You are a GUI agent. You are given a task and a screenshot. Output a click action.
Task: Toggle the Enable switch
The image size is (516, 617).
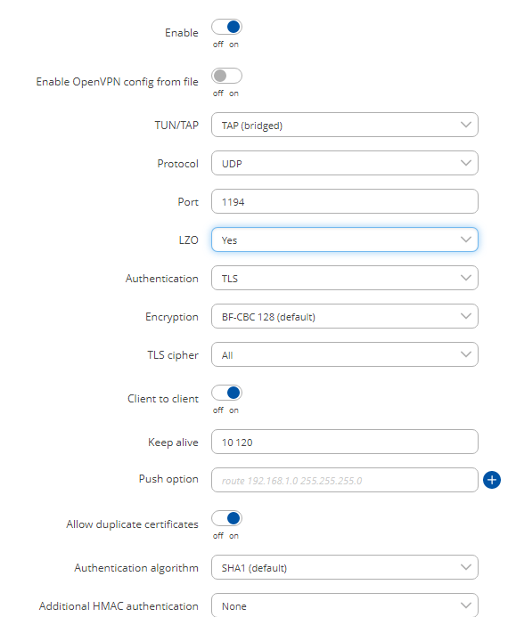click(226, 27)
